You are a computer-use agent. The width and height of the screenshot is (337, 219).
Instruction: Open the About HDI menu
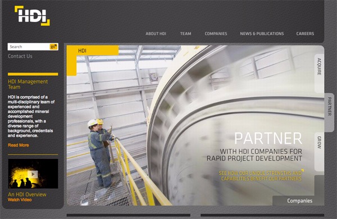(156, 34)
